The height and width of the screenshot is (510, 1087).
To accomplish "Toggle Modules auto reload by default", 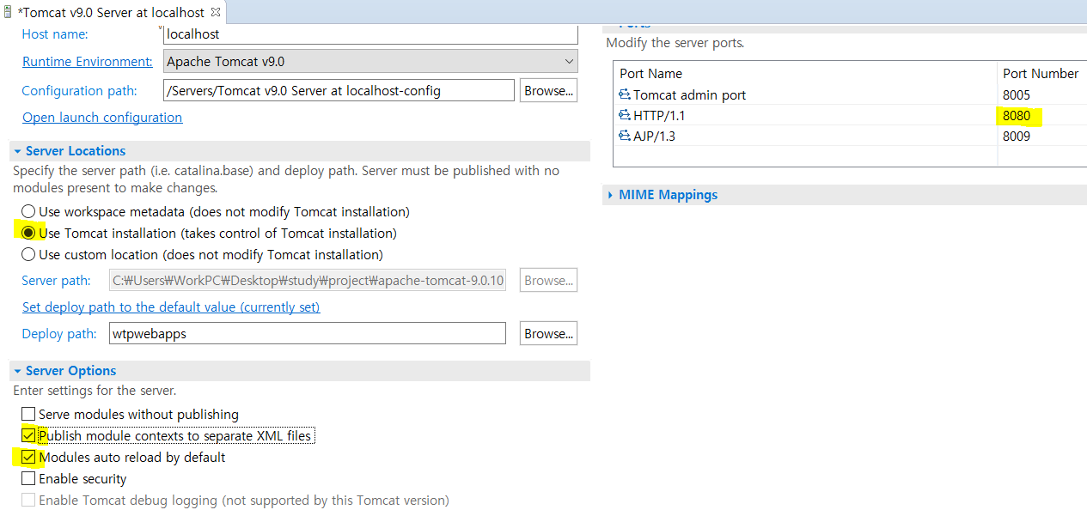I will click(28, 457).
